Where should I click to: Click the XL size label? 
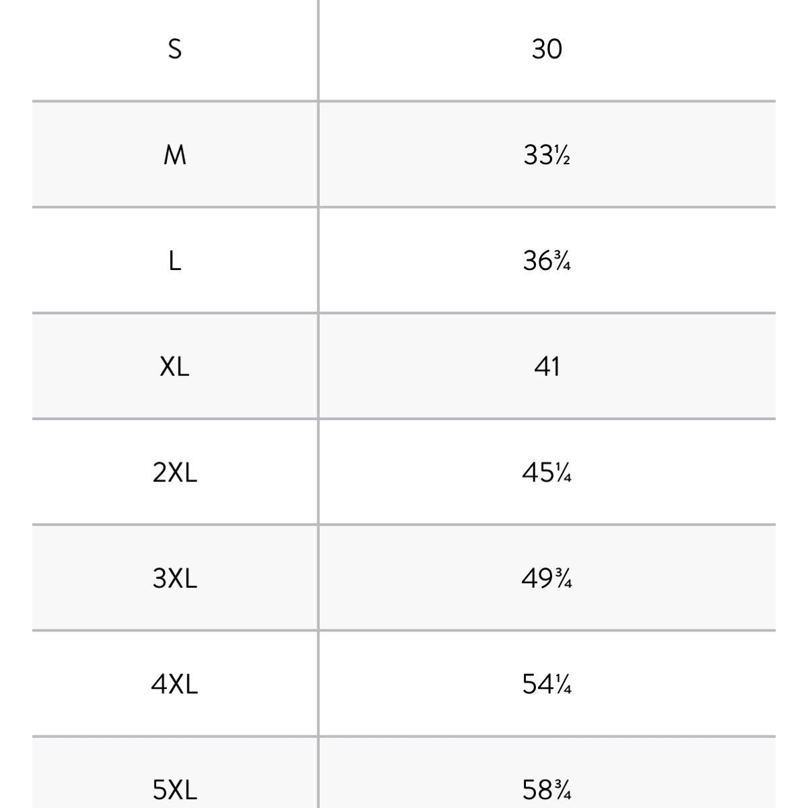174,367
